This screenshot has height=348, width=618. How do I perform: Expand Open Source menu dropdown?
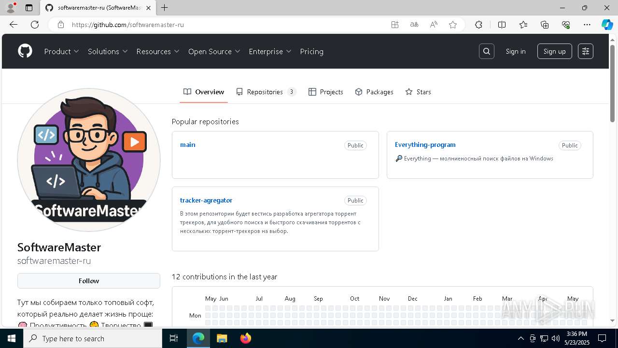pos(214,51)
